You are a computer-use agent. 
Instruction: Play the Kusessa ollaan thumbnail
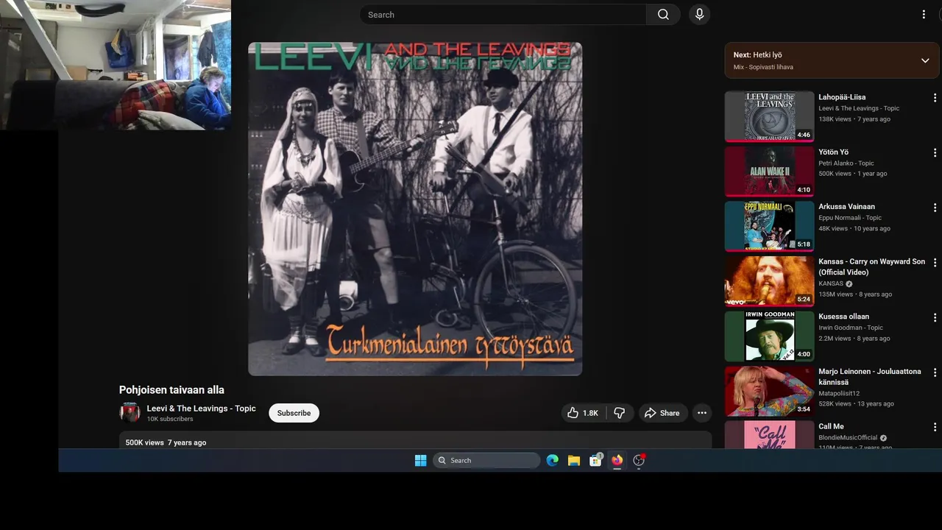coord(769,336)
